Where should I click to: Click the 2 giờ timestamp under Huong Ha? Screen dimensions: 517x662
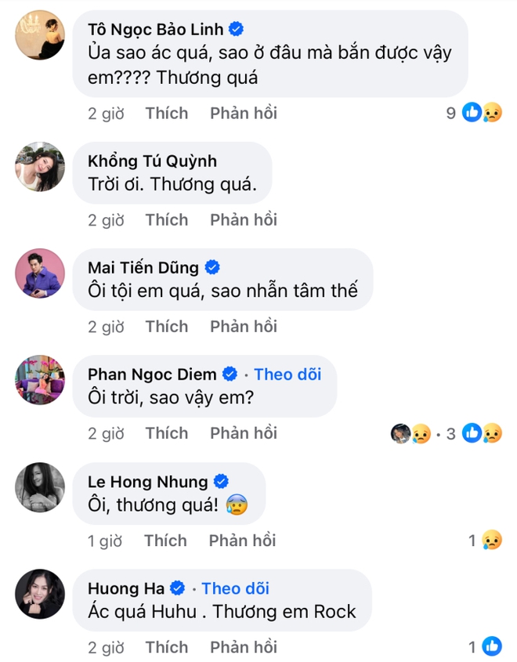106,647
